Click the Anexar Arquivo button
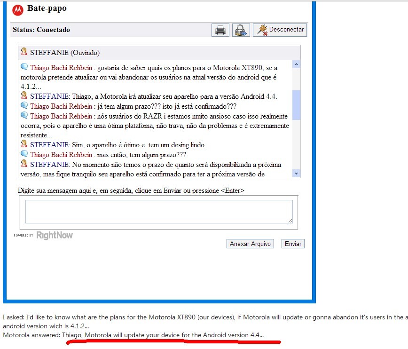408x349 pixels. pyautogui.click(x=250, y=244)
